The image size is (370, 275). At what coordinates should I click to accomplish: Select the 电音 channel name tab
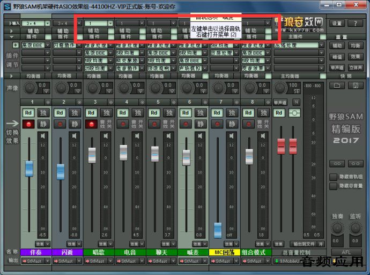pyautogui.click(x=130, y=253)
